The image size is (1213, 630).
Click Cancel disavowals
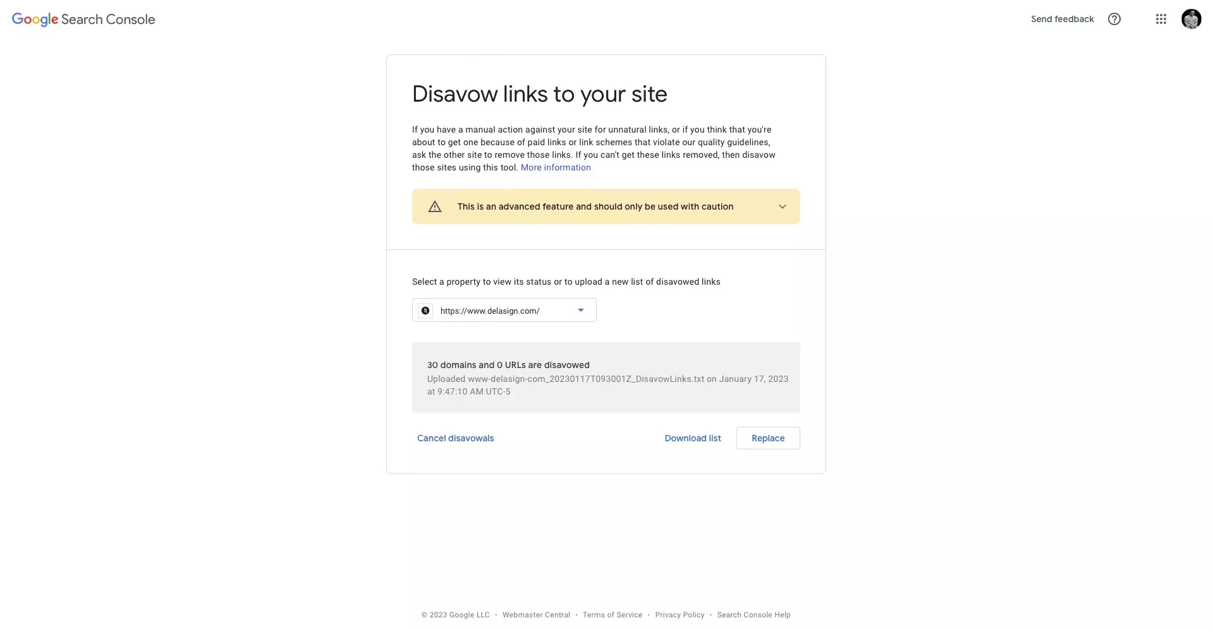pyautogui.click(x=455, y=438)
